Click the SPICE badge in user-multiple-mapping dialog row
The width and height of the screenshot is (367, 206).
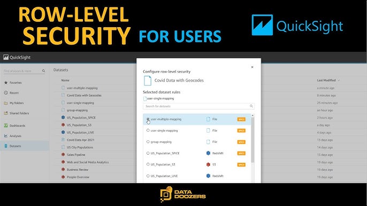click(x=241, y=120)
